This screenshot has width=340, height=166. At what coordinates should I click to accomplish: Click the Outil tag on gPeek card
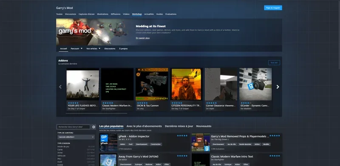(130, 144)
